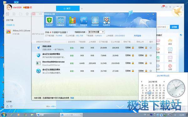The image size is (188, 117).
Task: Sort by 已下载流量 column header
Action: pos(103,42)
